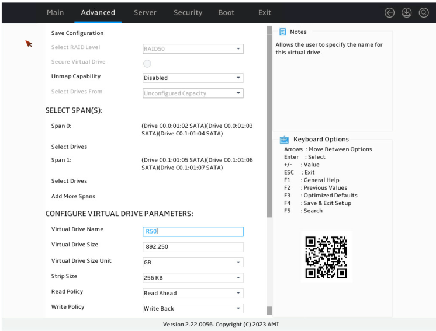Click the Virtual Drive Name label
The height and width of the screenshot is (331, 436).
pyautogui.click(x=77, y=229)
